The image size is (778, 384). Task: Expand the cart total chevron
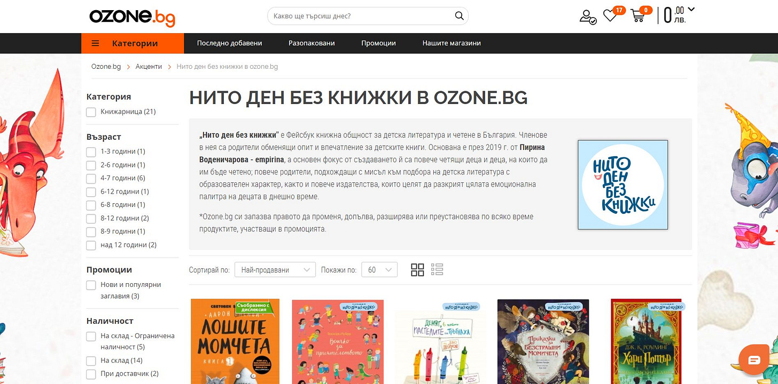click(x=691, y=9)
